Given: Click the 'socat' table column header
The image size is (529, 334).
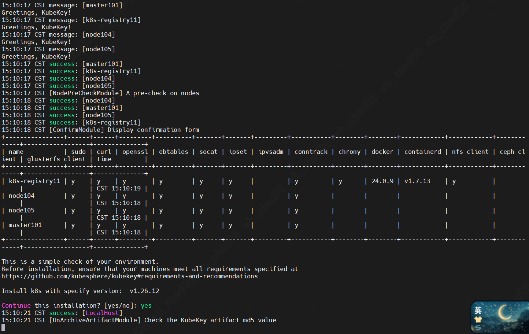Looking at the screenshot, I should coord(208,152).
